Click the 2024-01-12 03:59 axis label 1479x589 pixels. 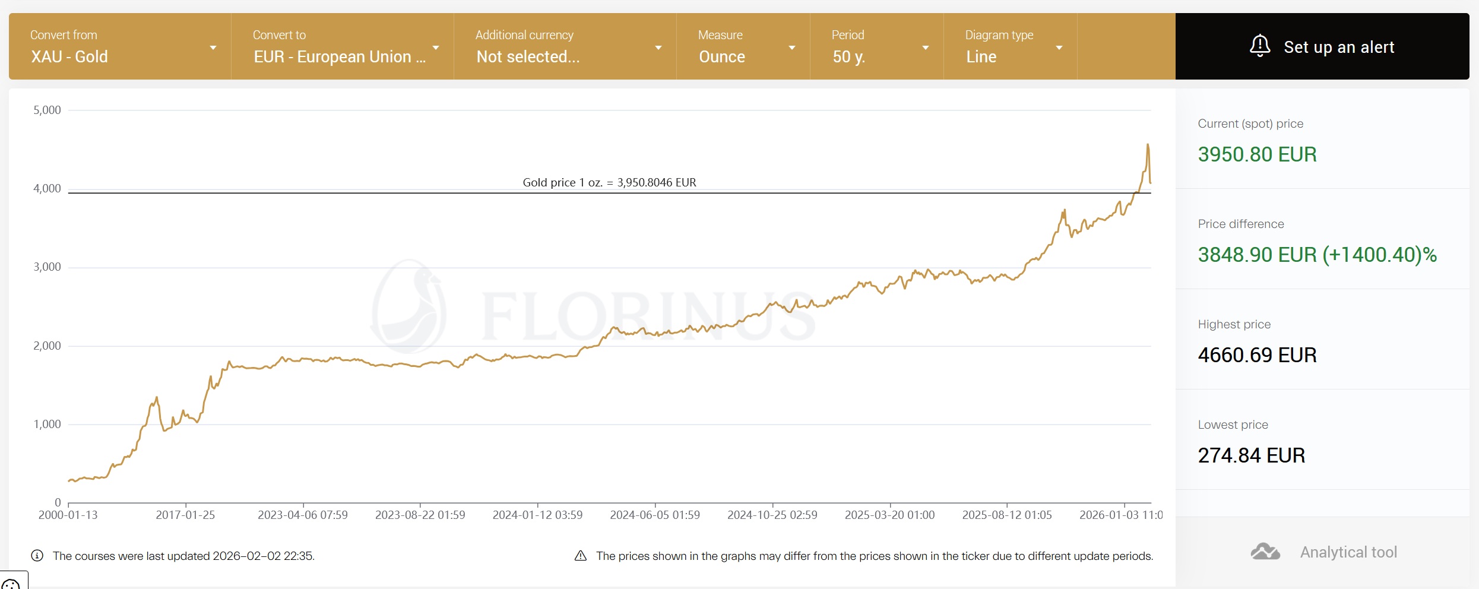click(x=537, y=515)
